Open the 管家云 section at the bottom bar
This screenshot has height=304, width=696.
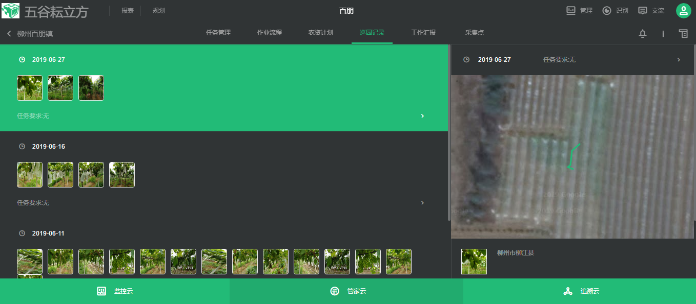coord(347,291)
